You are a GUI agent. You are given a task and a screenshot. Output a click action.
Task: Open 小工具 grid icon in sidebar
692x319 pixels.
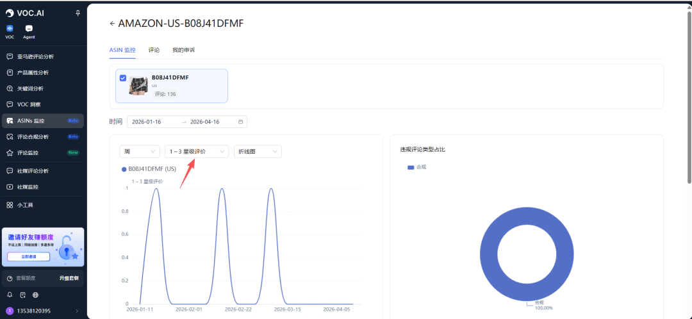(10, 205)
